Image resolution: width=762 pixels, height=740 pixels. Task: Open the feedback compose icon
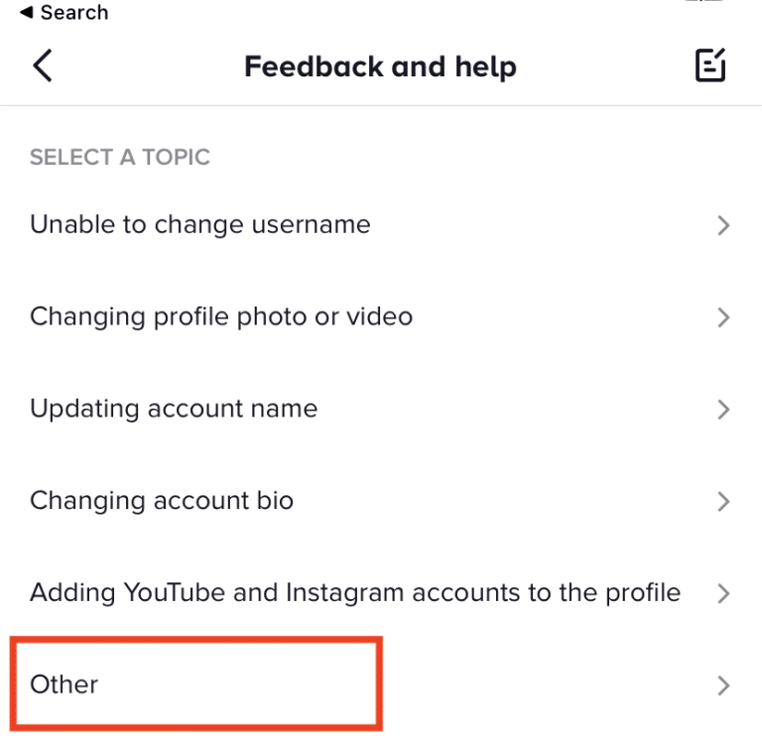(710, 65)
